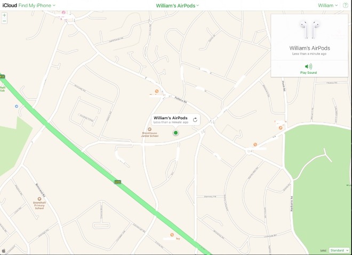The height and width of the screenshot is (255, 352).
Task: Select the green AirPods location dot
Action: [176, 133]
